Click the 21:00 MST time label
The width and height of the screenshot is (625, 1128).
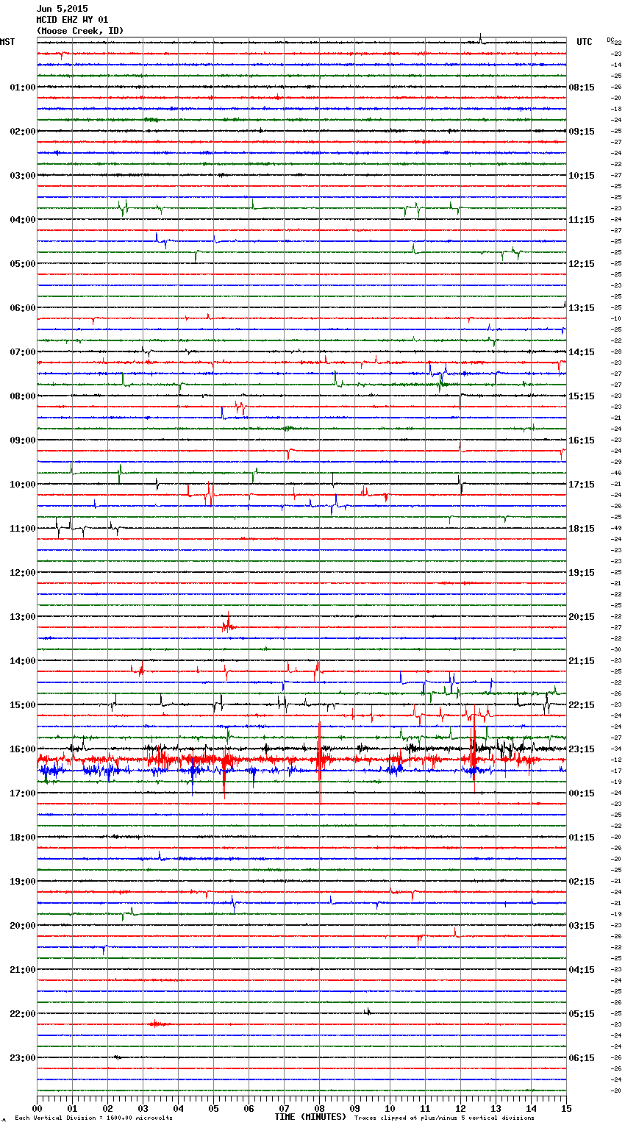pos(23,970)
